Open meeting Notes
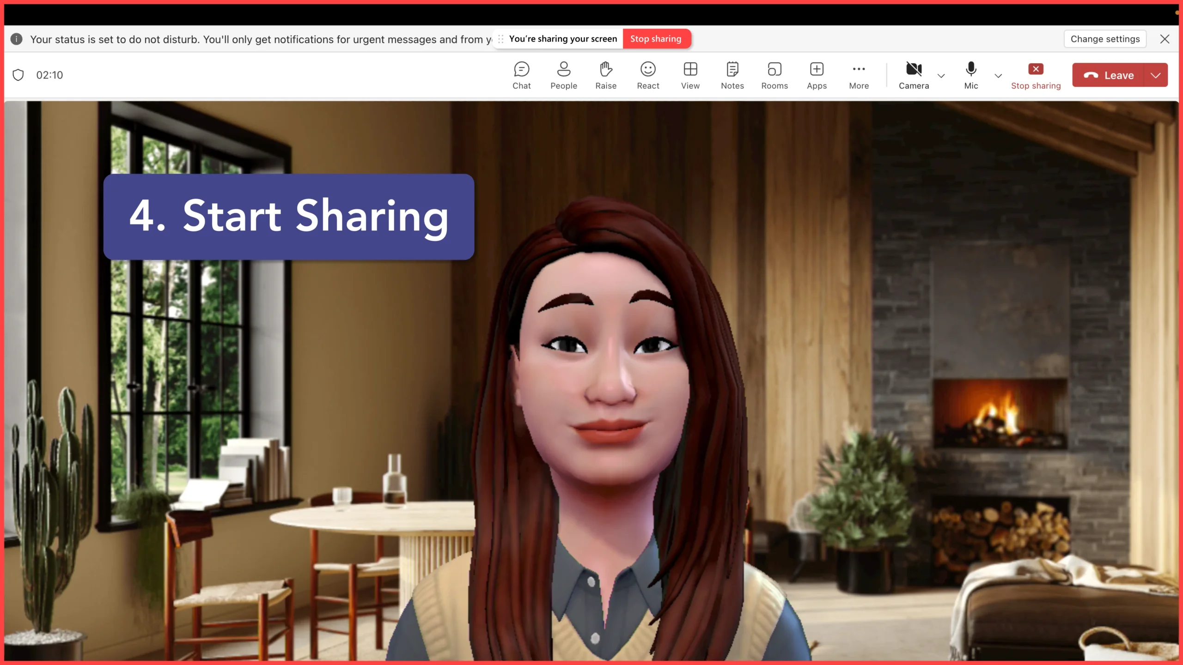 (732, 75)
